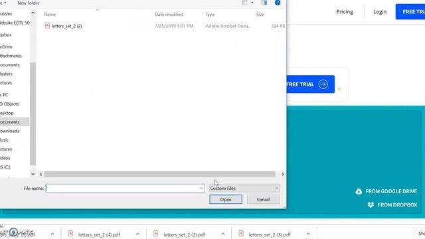Open Masters folder in sidebar
The height and width of the screenshot is (239, 425).
tap(6, 74)
